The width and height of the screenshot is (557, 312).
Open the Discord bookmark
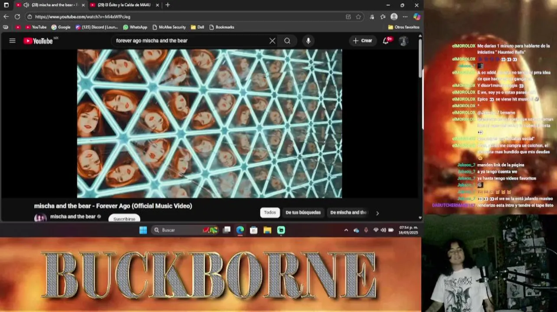pos(96,27)
